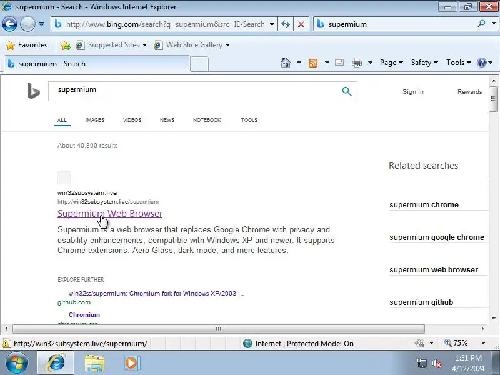Click the Internet Explorer taskbar icon
This screenshot has width=500, height=375.
[x=56, y=363]
